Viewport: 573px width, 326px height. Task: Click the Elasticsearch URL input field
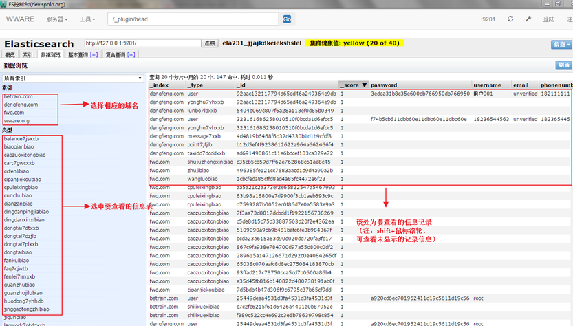[x=142, y=43]
